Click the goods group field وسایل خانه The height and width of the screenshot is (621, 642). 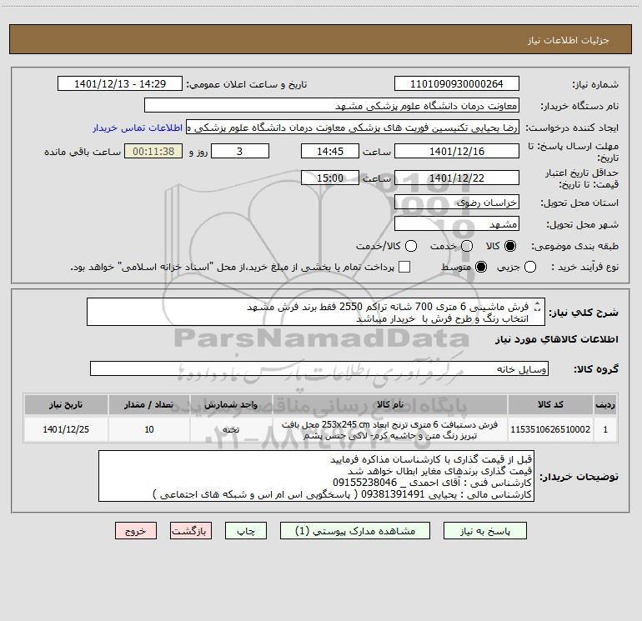point(319,368)
